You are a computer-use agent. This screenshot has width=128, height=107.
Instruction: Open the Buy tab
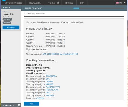point(82,3)
